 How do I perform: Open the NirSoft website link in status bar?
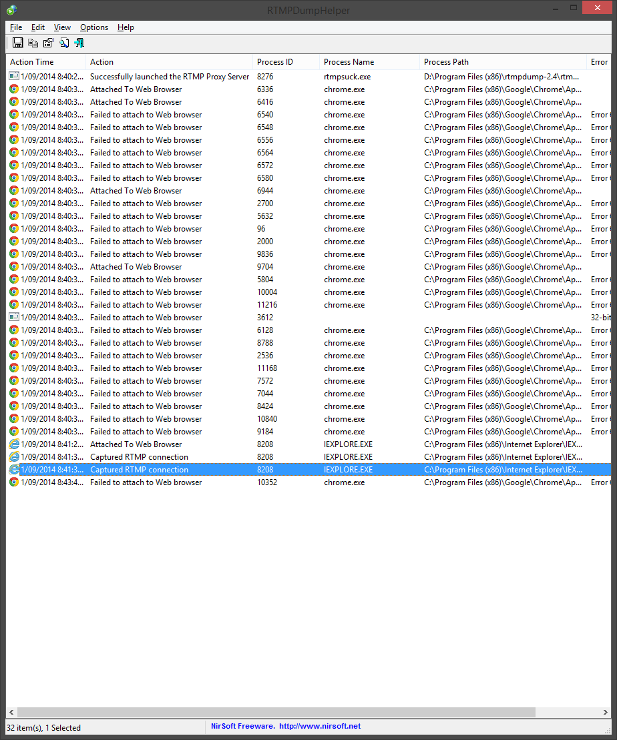click(x=320, y=726)
